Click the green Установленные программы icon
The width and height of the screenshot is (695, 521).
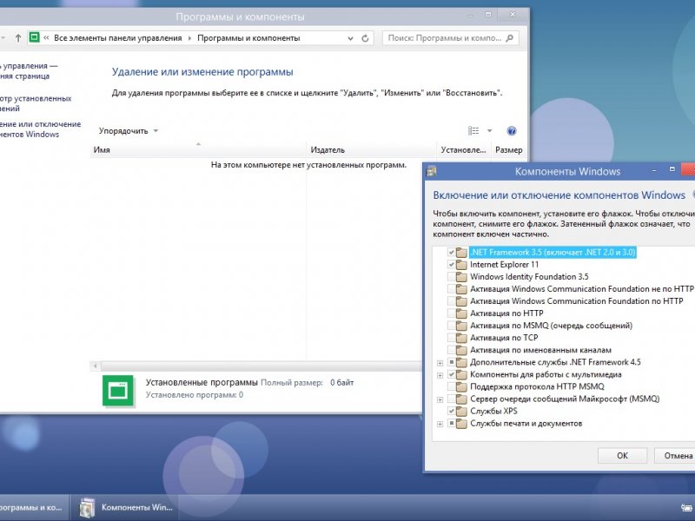[118, 390]
